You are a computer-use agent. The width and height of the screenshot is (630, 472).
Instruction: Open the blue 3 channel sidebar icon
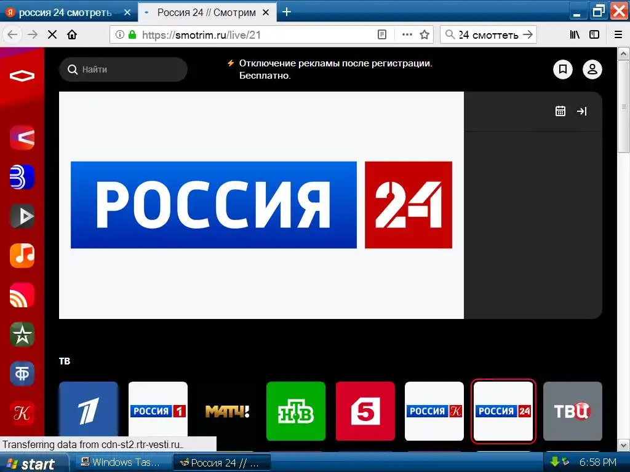pos(22,177)
